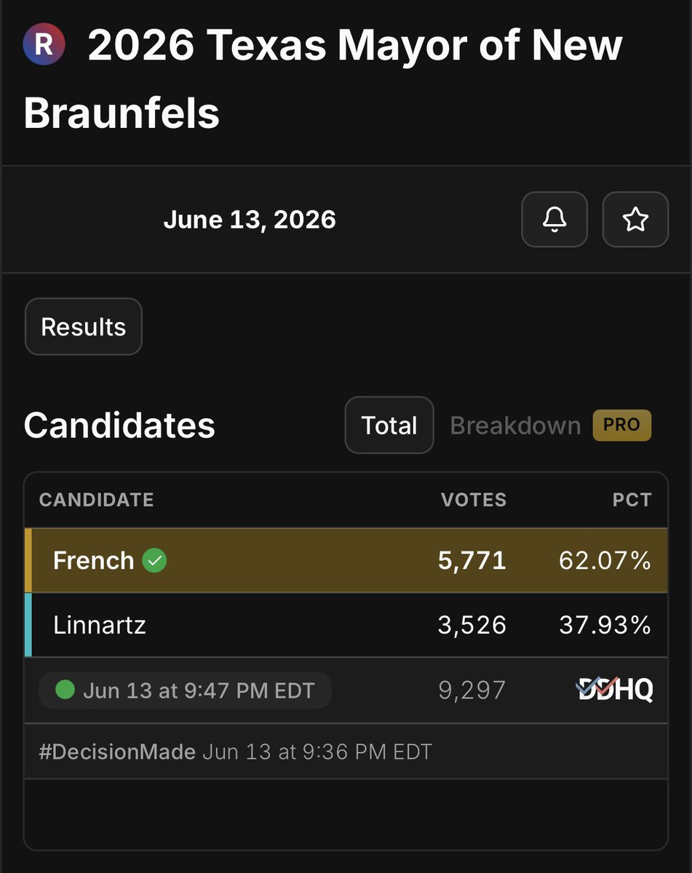The height and width of the screenshot is (873, 692).
Task: Sort by the PCT column header
Action: (x=632, y=500)
